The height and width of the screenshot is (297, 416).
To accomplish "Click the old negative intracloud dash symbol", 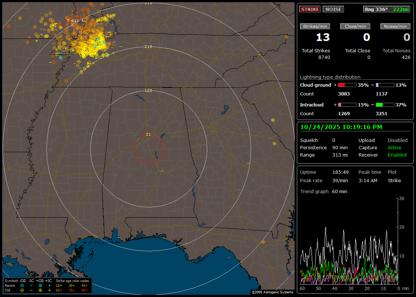I will point(31,290).
